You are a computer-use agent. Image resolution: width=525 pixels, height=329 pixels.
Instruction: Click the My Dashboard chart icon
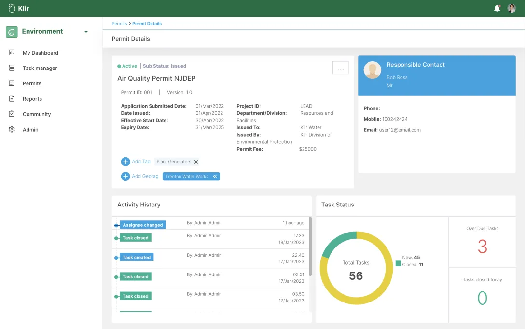[x=12, y=53]
